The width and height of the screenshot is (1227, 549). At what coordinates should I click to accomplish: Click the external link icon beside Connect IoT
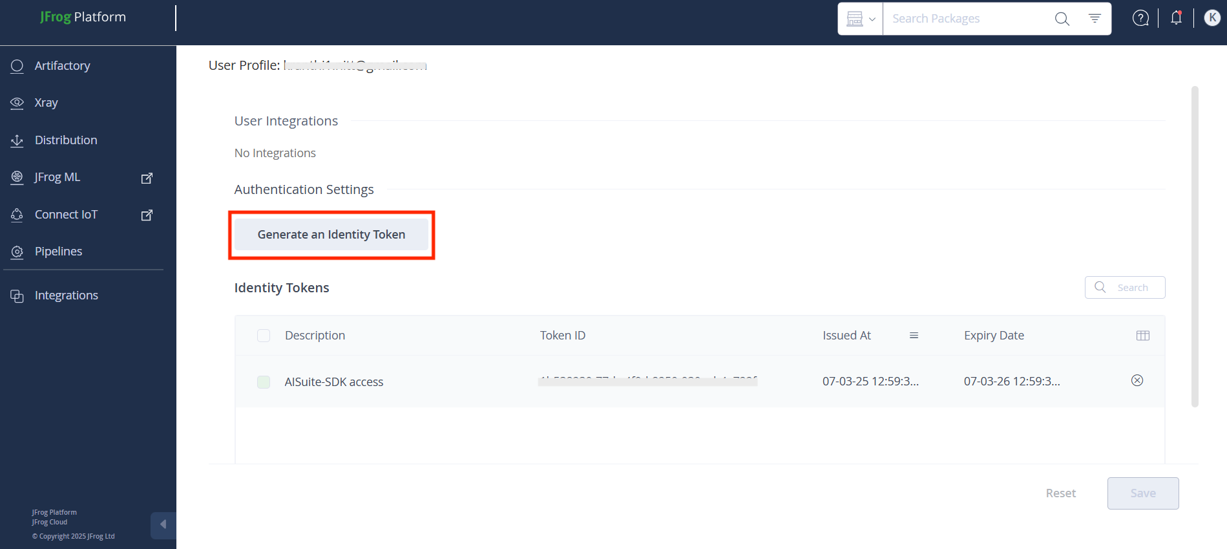point(147,215)
